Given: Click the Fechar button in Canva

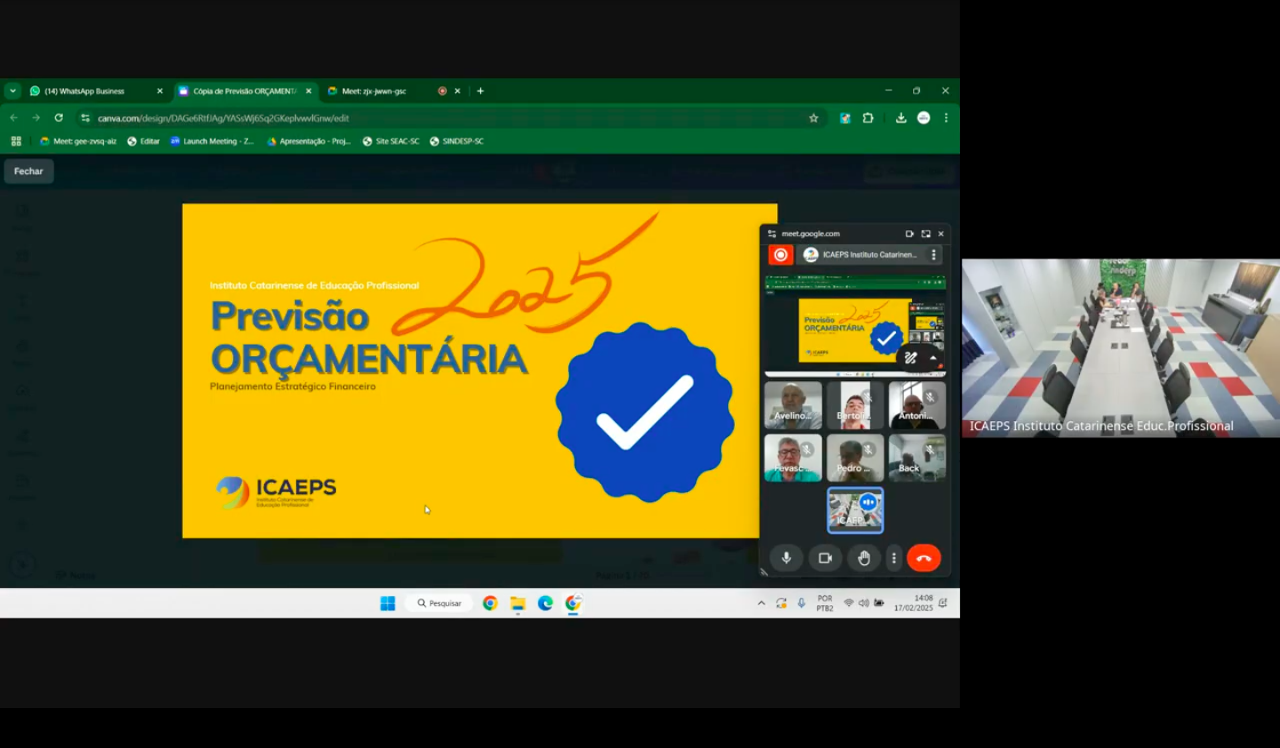Looking at the screenshot, I should coord(28,171).
